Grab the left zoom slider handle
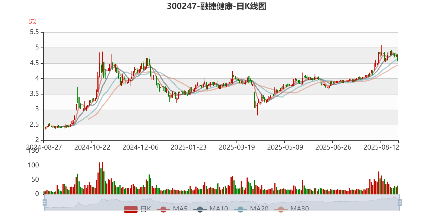433x216 pixels. point(45,202)
